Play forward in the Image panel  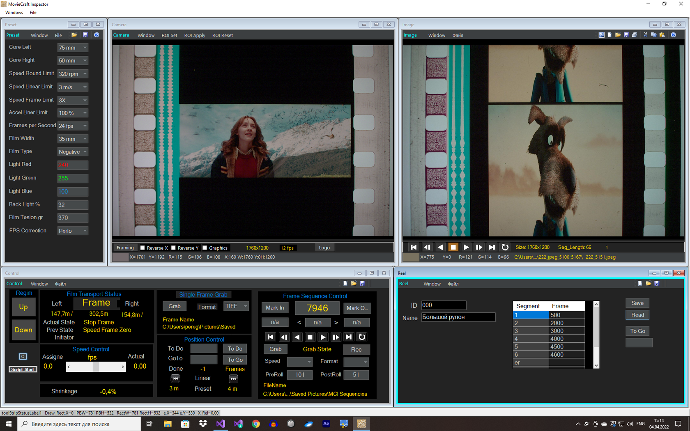(466, 247)
